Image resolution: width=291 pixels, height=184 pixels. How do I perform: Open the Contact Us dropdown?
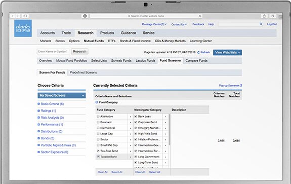coord(179,24)
